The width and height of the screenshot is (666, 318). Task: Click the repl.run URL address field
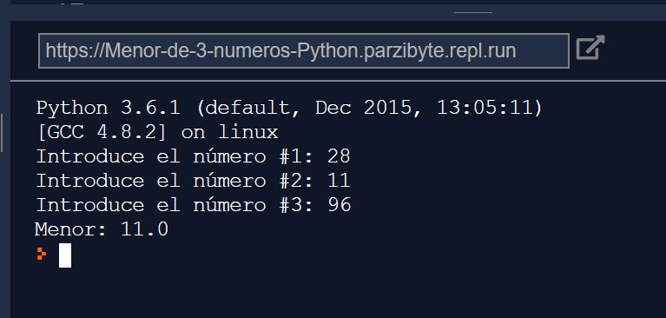[304, 51]
